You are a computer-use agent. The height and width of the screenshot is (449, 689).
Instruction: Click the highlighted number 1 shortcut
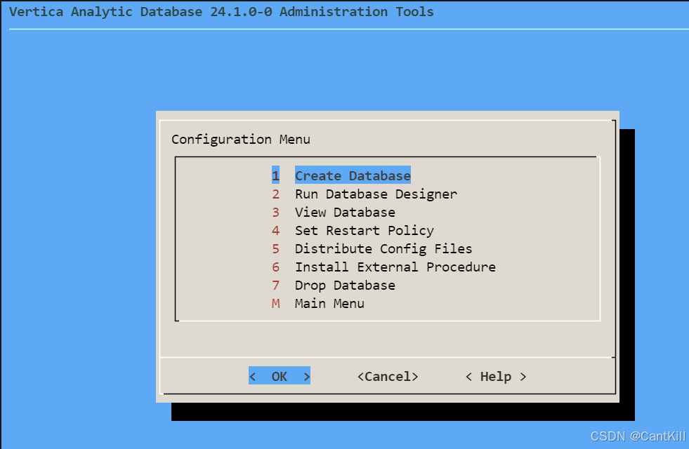[275, 175]
